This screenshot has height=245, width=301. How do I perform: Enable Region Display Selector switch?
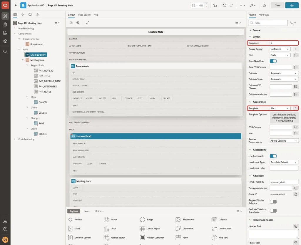[273, 202]
